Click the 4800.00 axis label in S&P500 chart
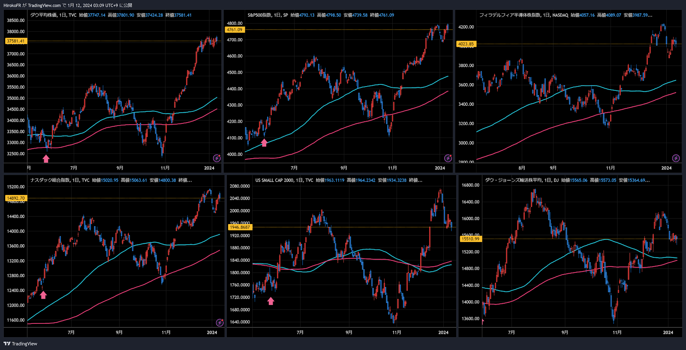This screenshot has height=350, width=686. (235, 23)
